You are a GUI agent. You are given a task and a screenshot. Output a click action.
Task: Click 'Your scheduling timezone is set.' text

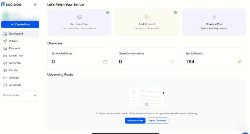79,29
